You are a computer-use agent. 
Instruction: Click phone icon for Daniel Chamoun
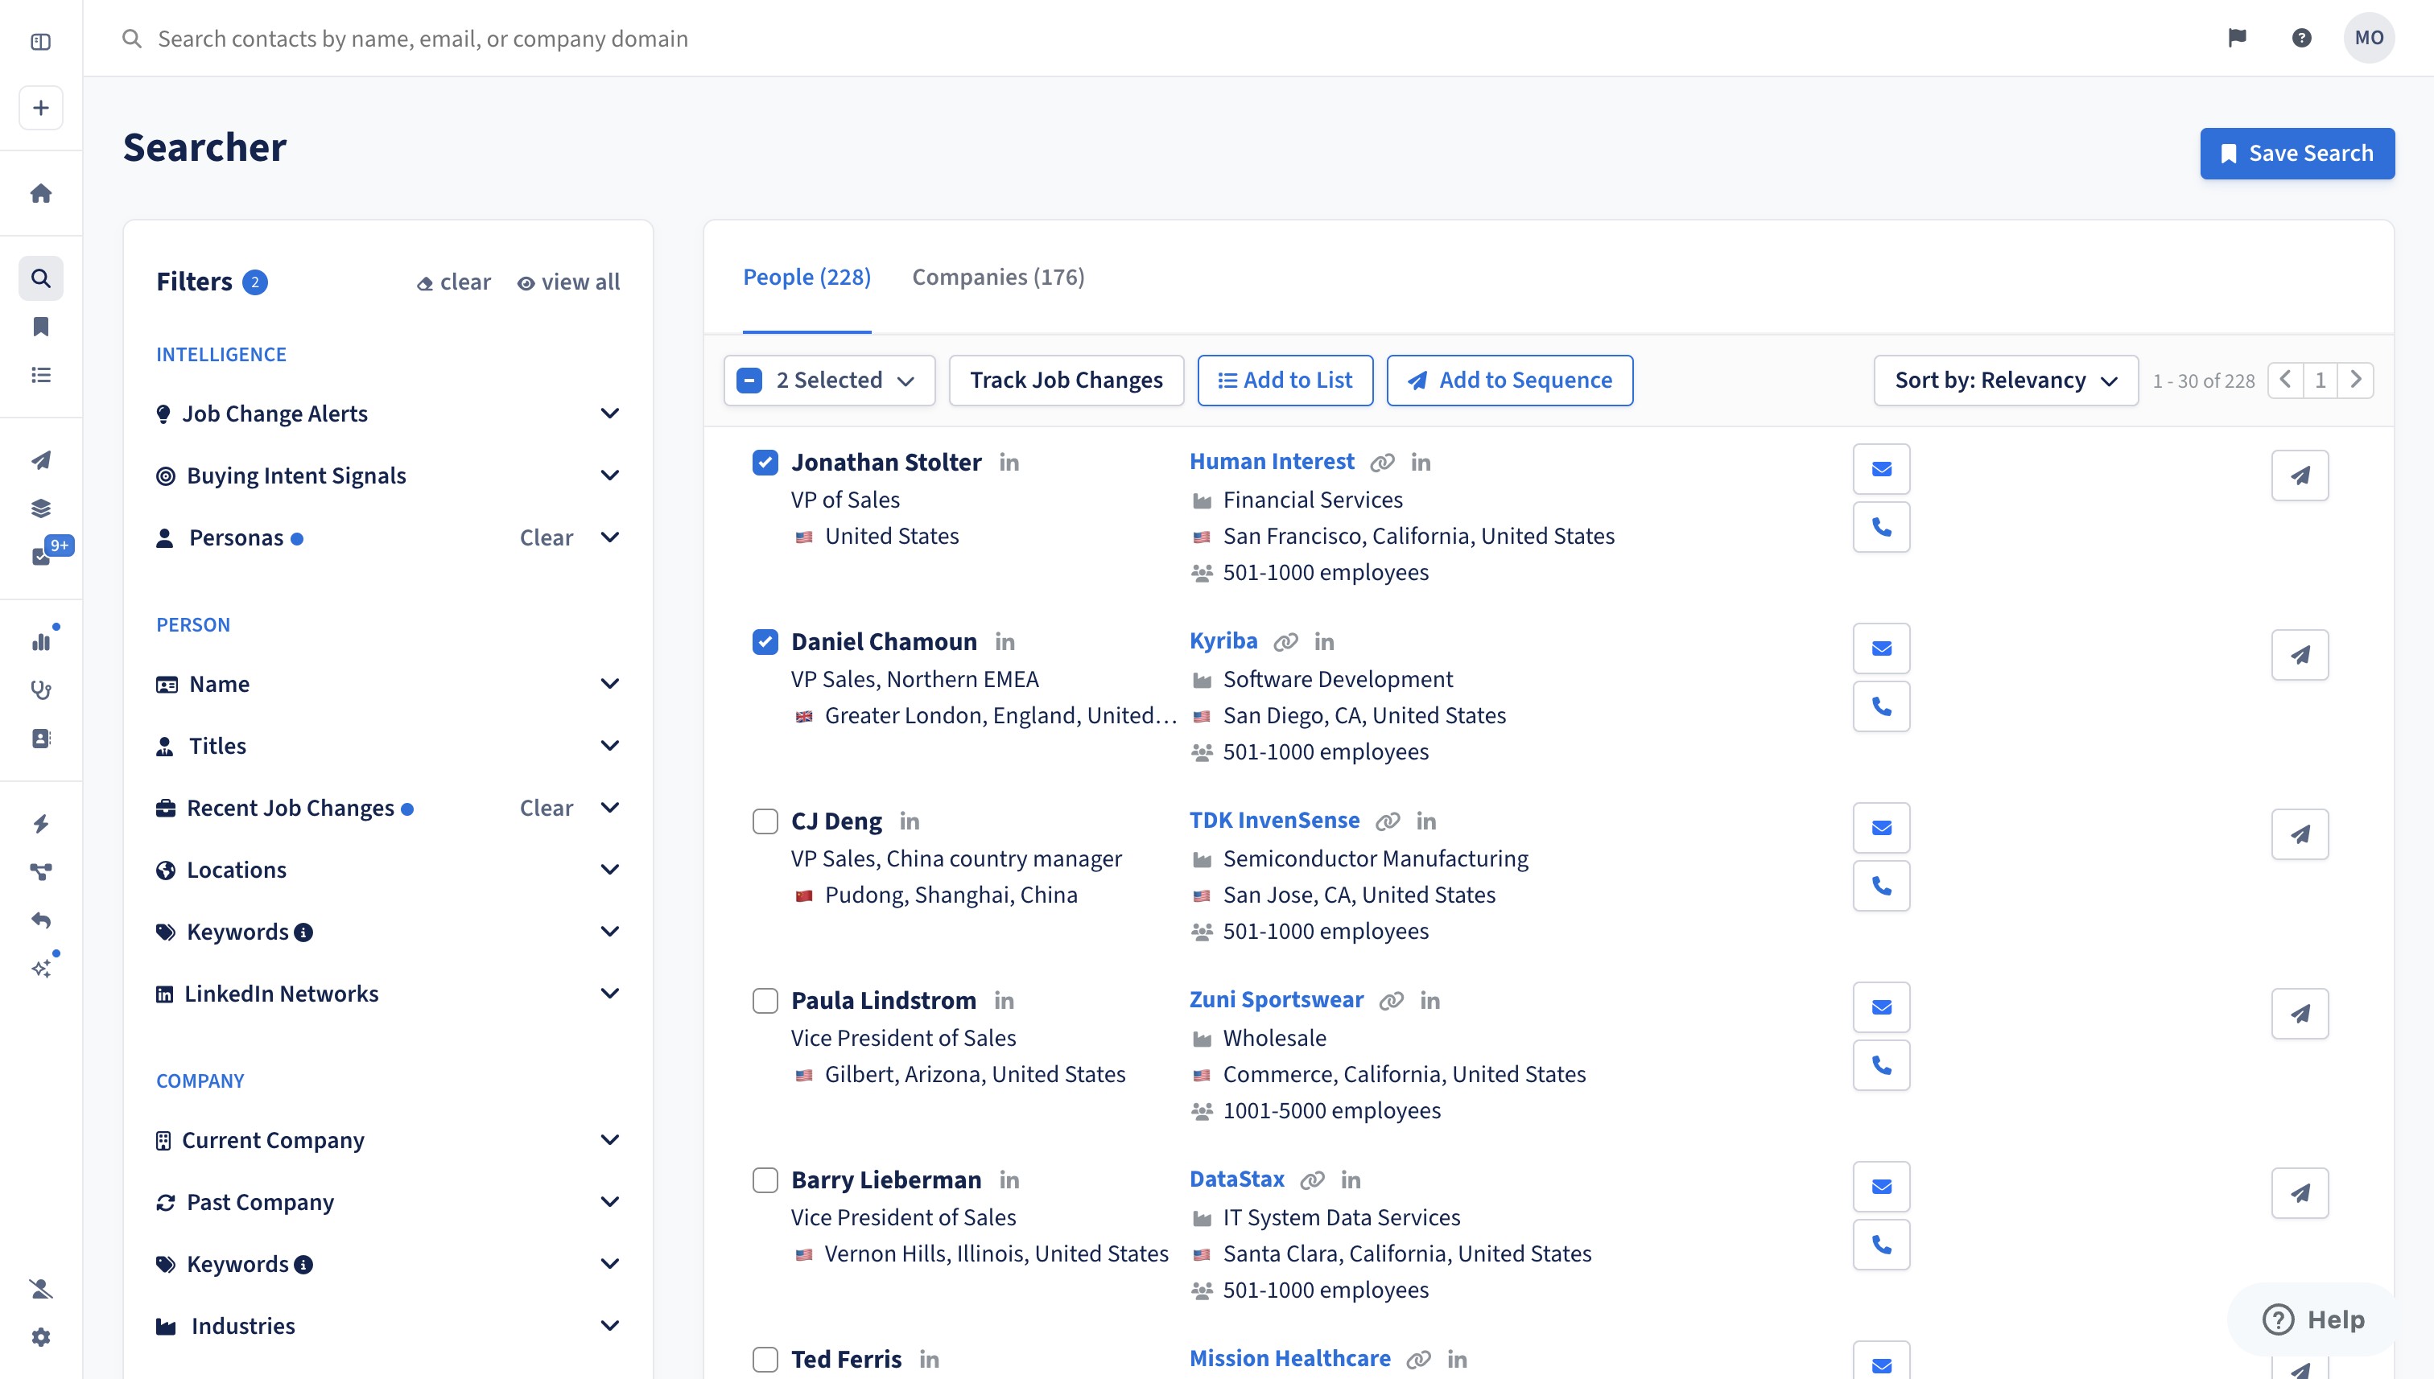(1881, 706)
